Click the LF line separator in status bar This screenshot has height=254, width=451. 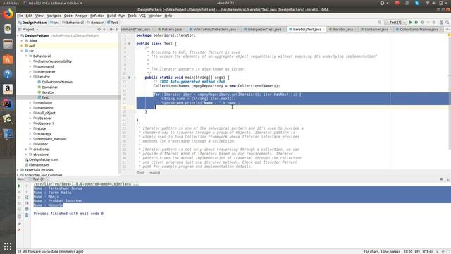[417, 252]
